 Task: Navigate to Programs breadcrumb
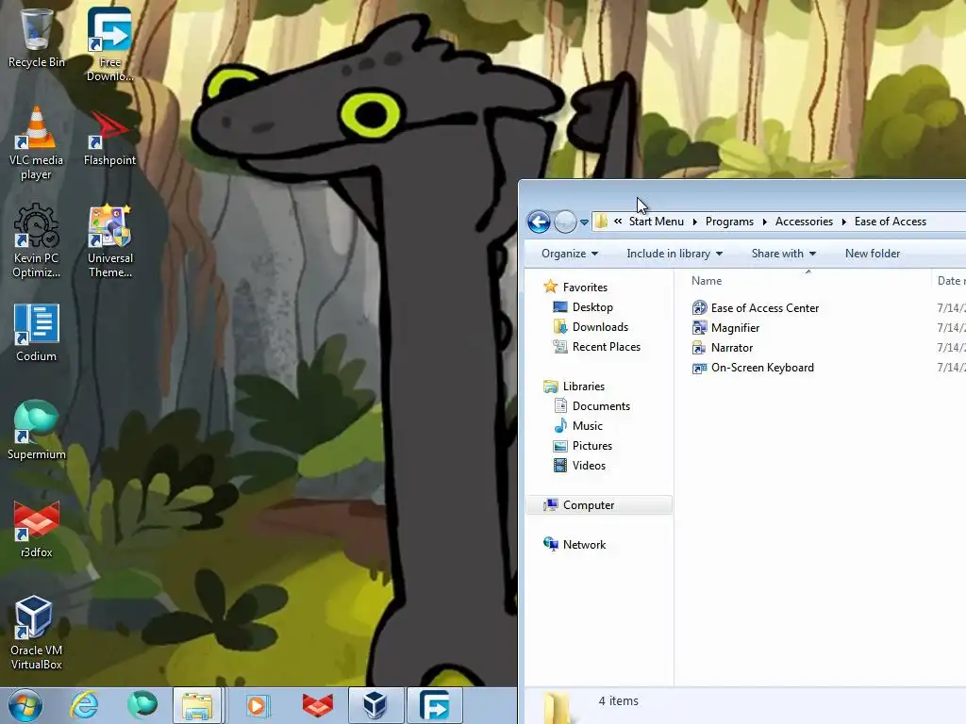pos(729,222)
